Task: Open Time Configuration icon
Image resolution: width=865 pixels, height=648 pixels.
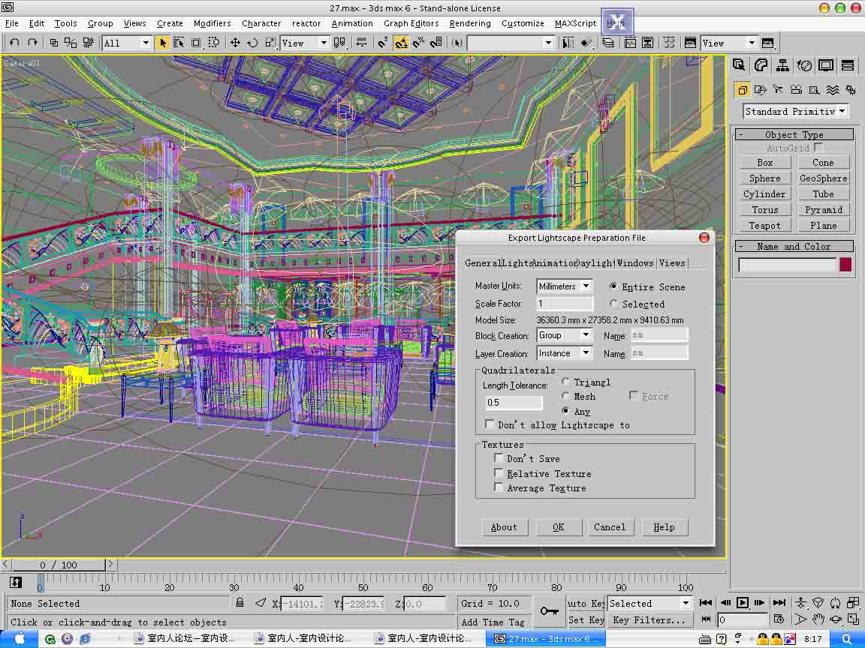Action: pyautogui.click(x=779, y=619)
